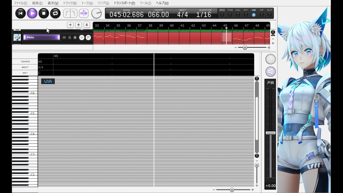
Task: Move track up with arrow button
Action: [79, 25]
